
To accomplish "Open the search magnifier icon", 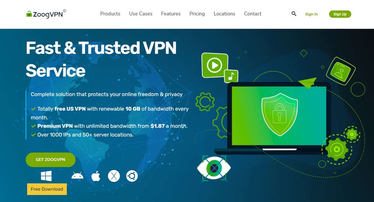I will 294,14.
